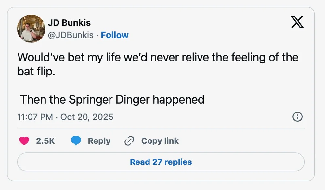Open the @JDBunkis handle link
This screenshot has height=190, width=325.
coord(71,35)
